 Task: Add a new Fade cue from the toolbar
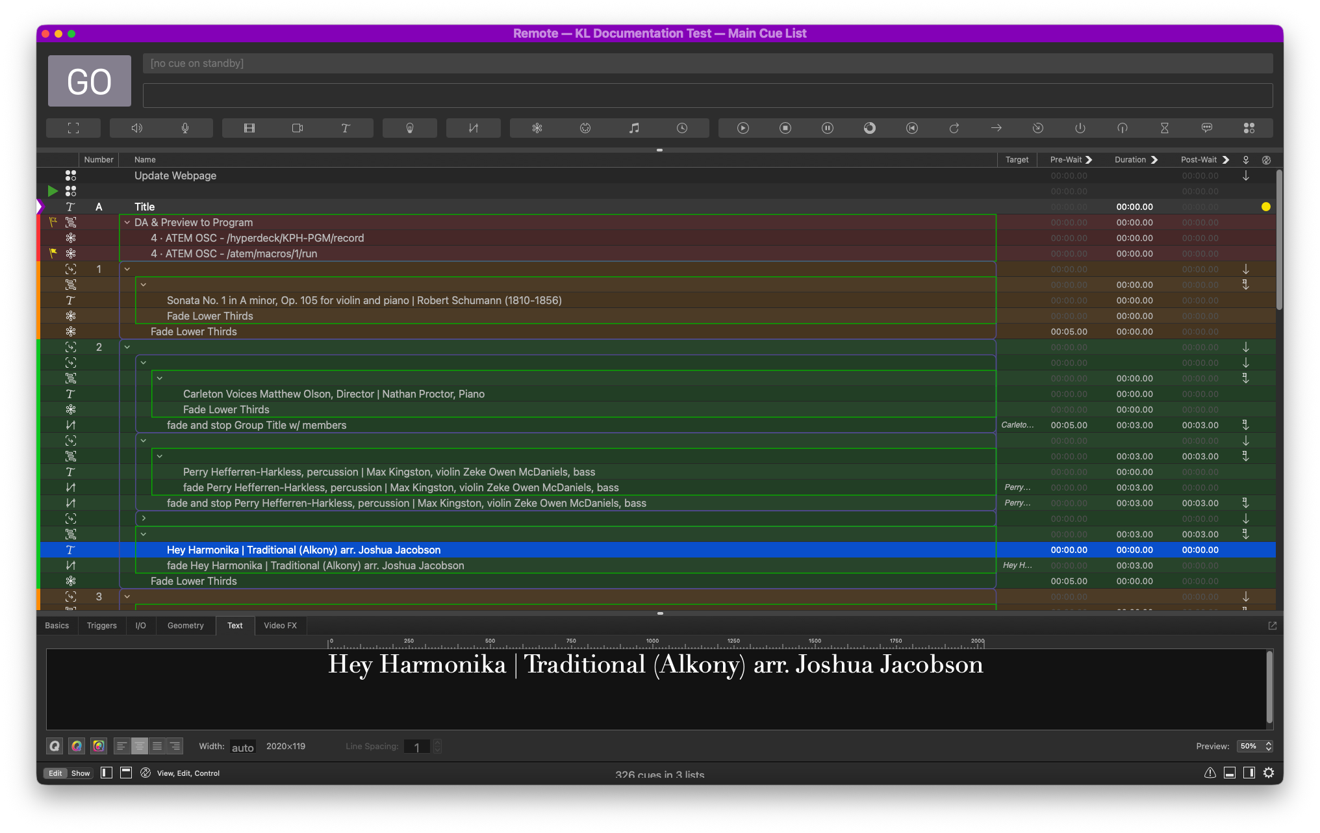click(x=474, y=128)
